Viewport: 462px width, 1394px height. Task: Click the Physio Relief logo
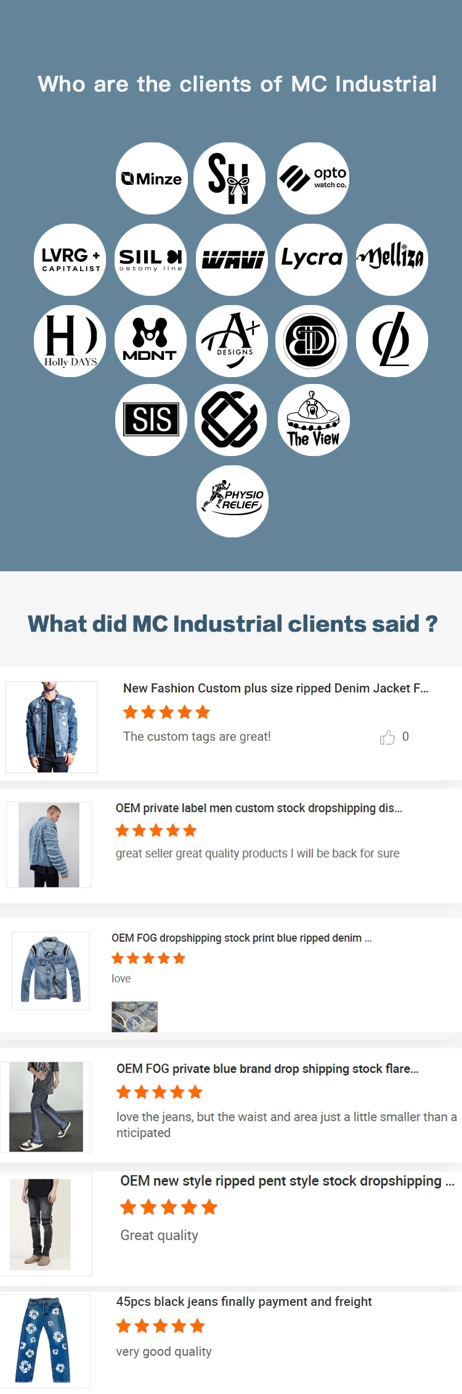point(233,502)
